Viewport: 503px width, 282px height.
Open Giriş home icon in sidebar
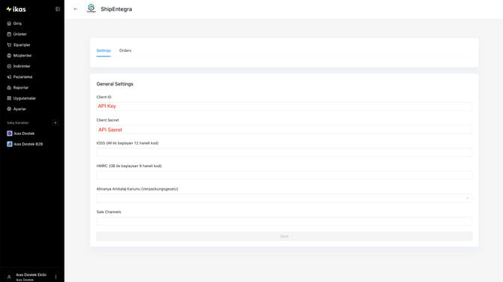tap(9, 23)
